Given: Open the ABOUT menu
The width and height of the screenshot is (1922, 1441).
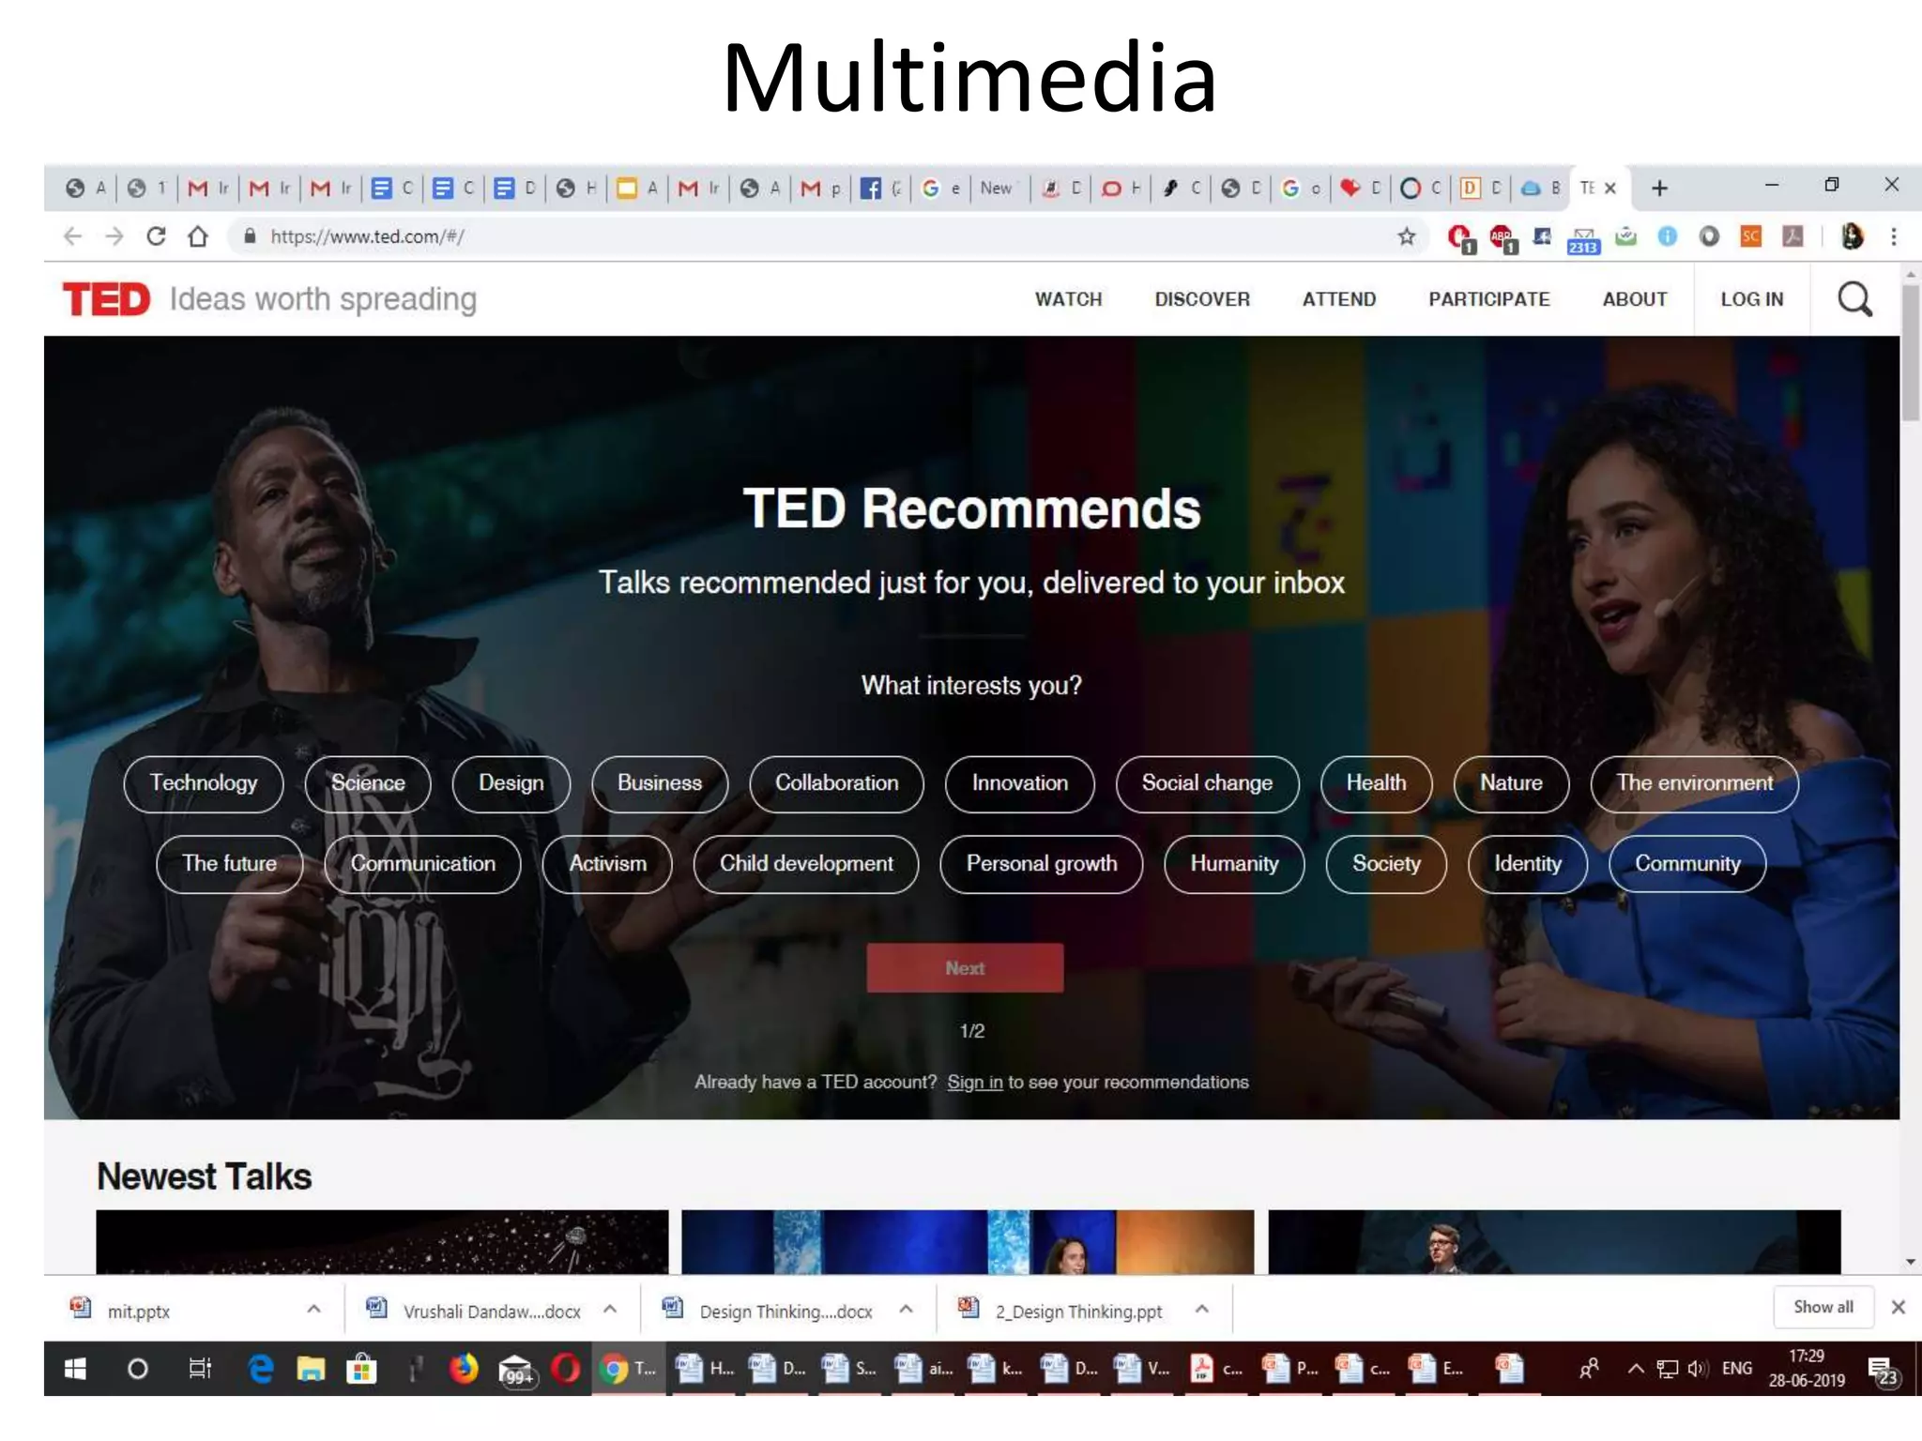Looking at the screenshot, I should [1635, 299].
